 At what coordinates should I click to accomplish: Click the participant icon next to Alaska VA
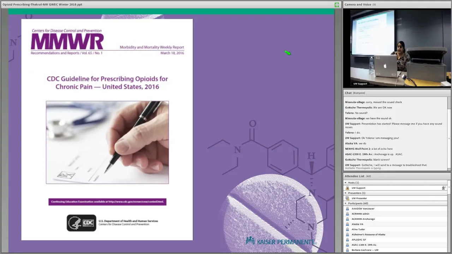pyautogui.click(x=347, y=224)
